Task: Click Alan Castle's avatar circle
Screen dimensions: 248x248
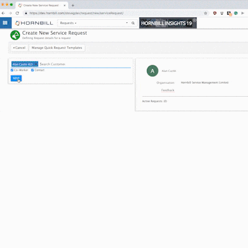Action: pyautogui.click(x=153, y=71)
